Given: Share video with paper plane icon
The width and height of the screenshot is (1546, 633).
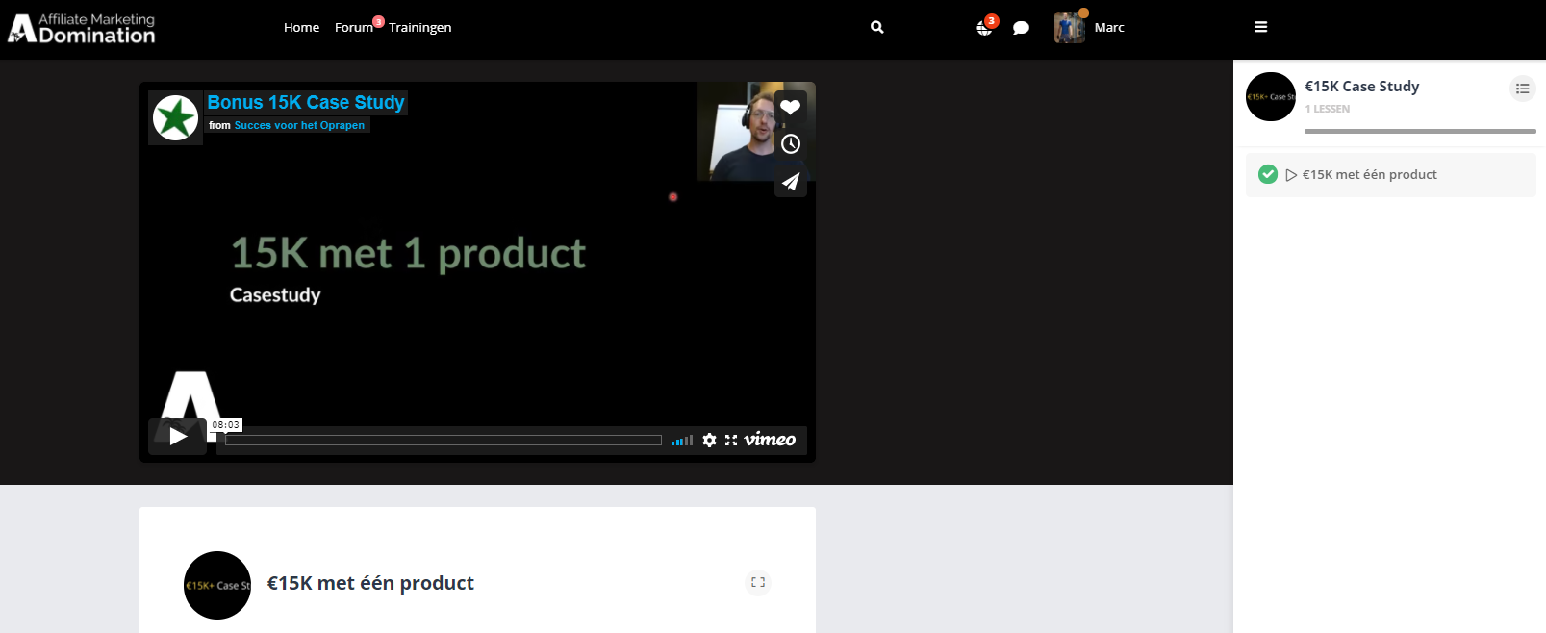Looking at the screenshot, I should [790, 182].
